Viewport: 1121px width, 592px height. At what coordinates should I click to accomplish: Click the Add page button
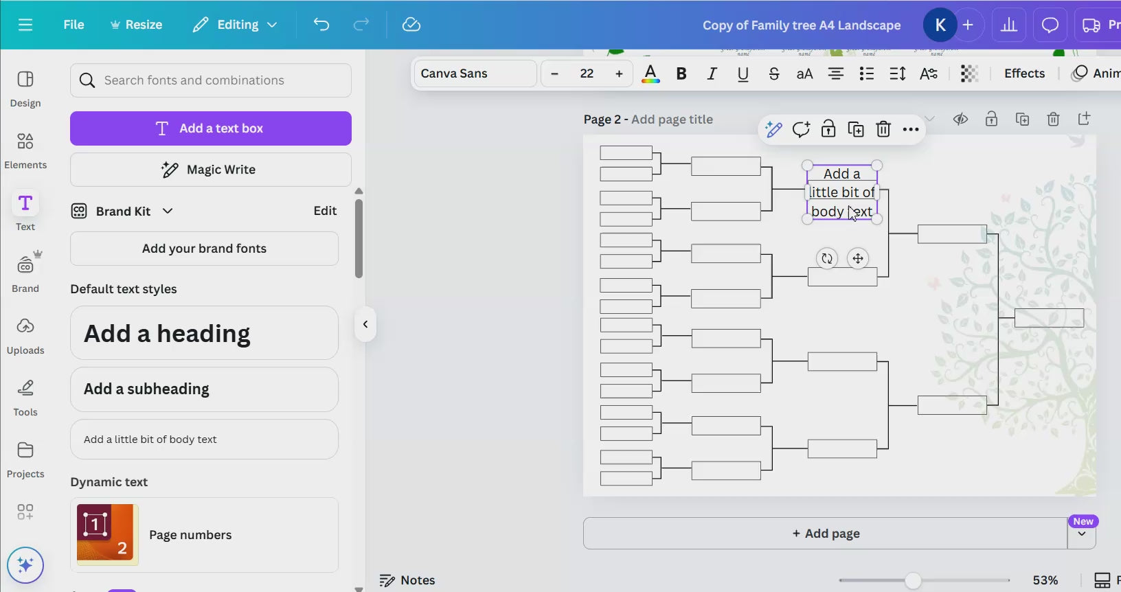[x=825, y=534]
